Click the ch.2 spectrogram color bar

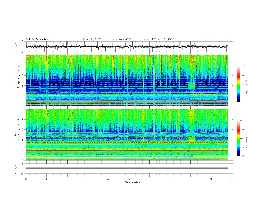[239, 138]
